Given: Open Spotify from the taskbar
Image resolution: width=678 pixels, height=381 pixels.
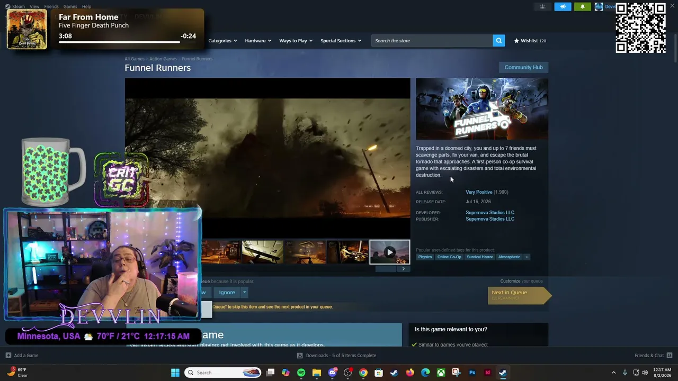Looking at the screenshot, I should click(301, 373).
